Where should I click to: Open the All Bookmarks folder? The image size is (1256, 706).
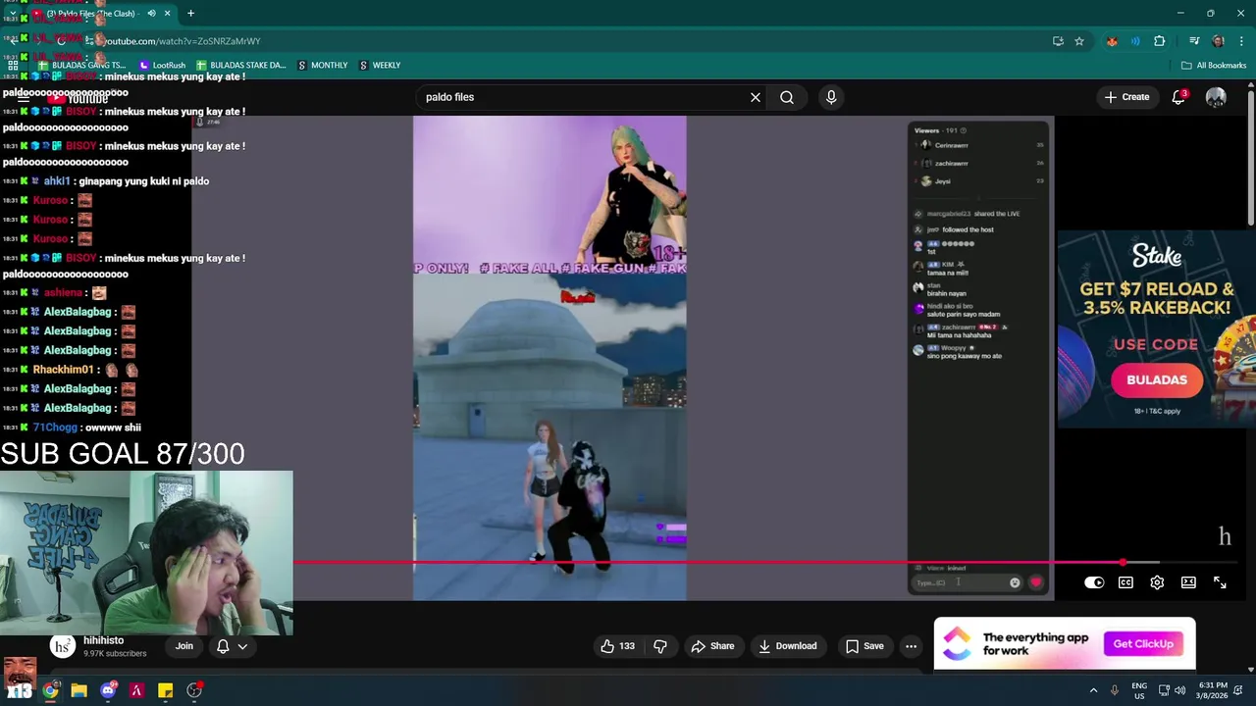click(1214, 66)
